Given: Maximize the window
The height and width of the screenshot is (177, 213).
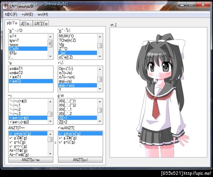Looking at the screenshot, I should coord(191,5).
